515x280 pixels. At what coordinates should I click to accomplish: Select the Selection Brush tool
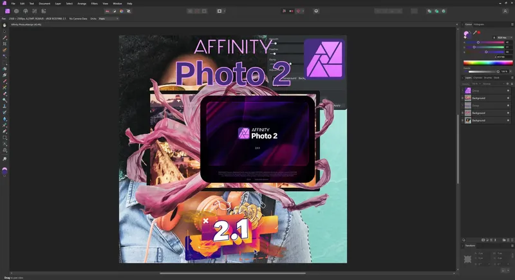(5, 50)
